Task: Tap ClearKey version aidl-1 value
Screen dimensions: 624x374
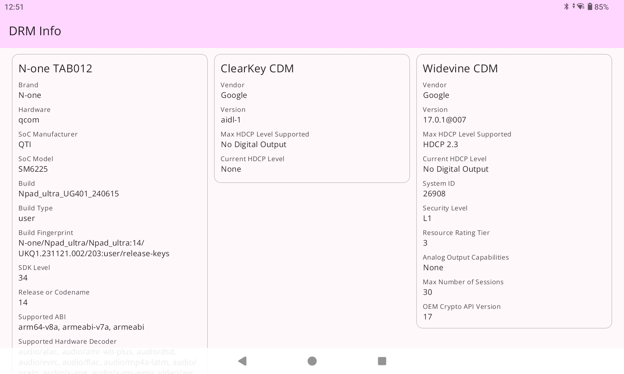Action: click(x=231, y=120)
